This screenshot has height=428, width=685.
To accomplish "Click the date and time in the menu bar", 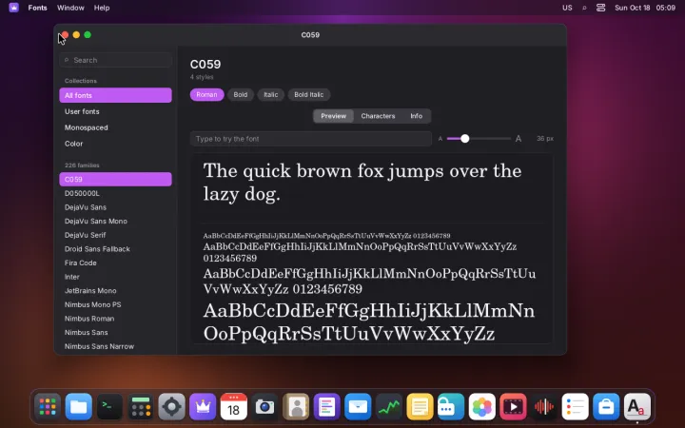I will tap(645, 8).
